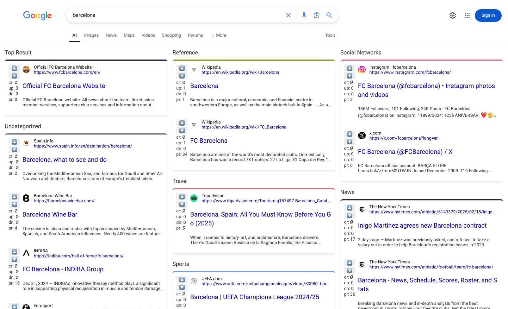Expand the More search categories menu
The image size is (508, 309).
click(219, 35)
